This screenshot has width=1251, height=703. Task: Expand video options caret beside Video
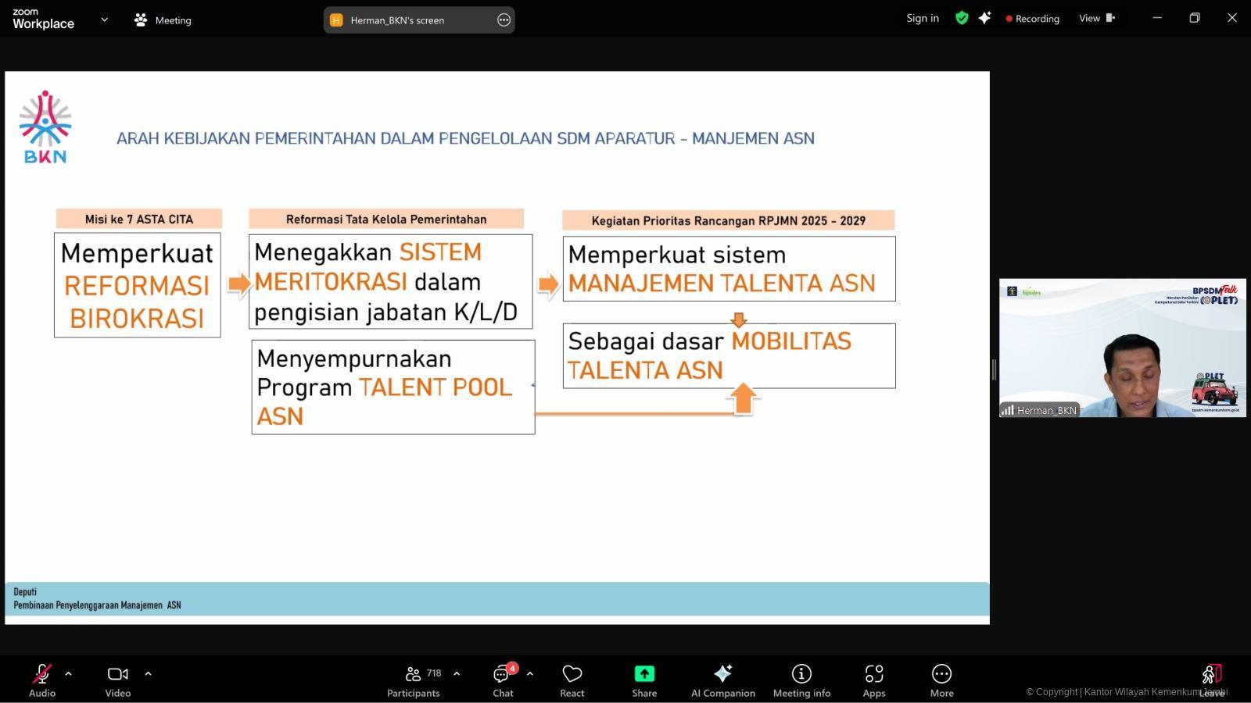148,673
